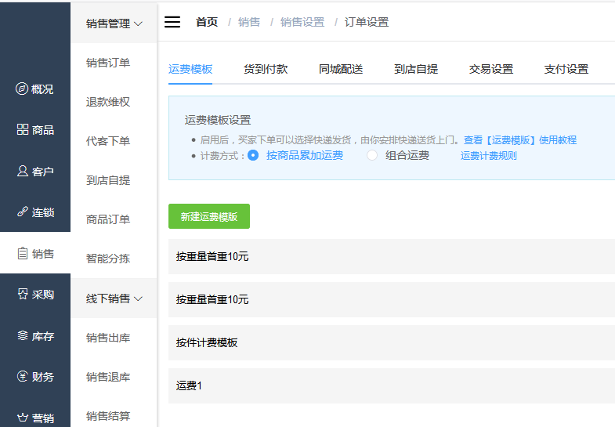Open 代客下单 submenu item

pos(108,141)
